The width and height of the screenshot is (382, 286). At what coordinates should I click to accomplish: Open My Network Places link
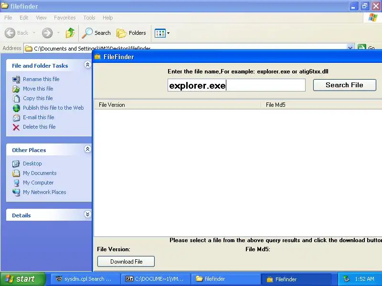44,192
